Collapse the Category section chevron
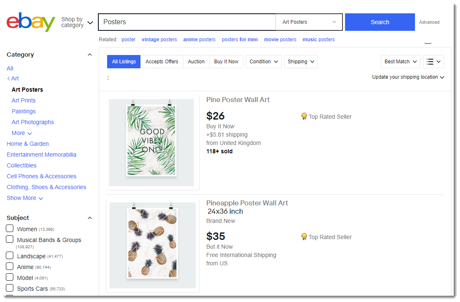This screenshot has width=460, height=302. (90, 55)
